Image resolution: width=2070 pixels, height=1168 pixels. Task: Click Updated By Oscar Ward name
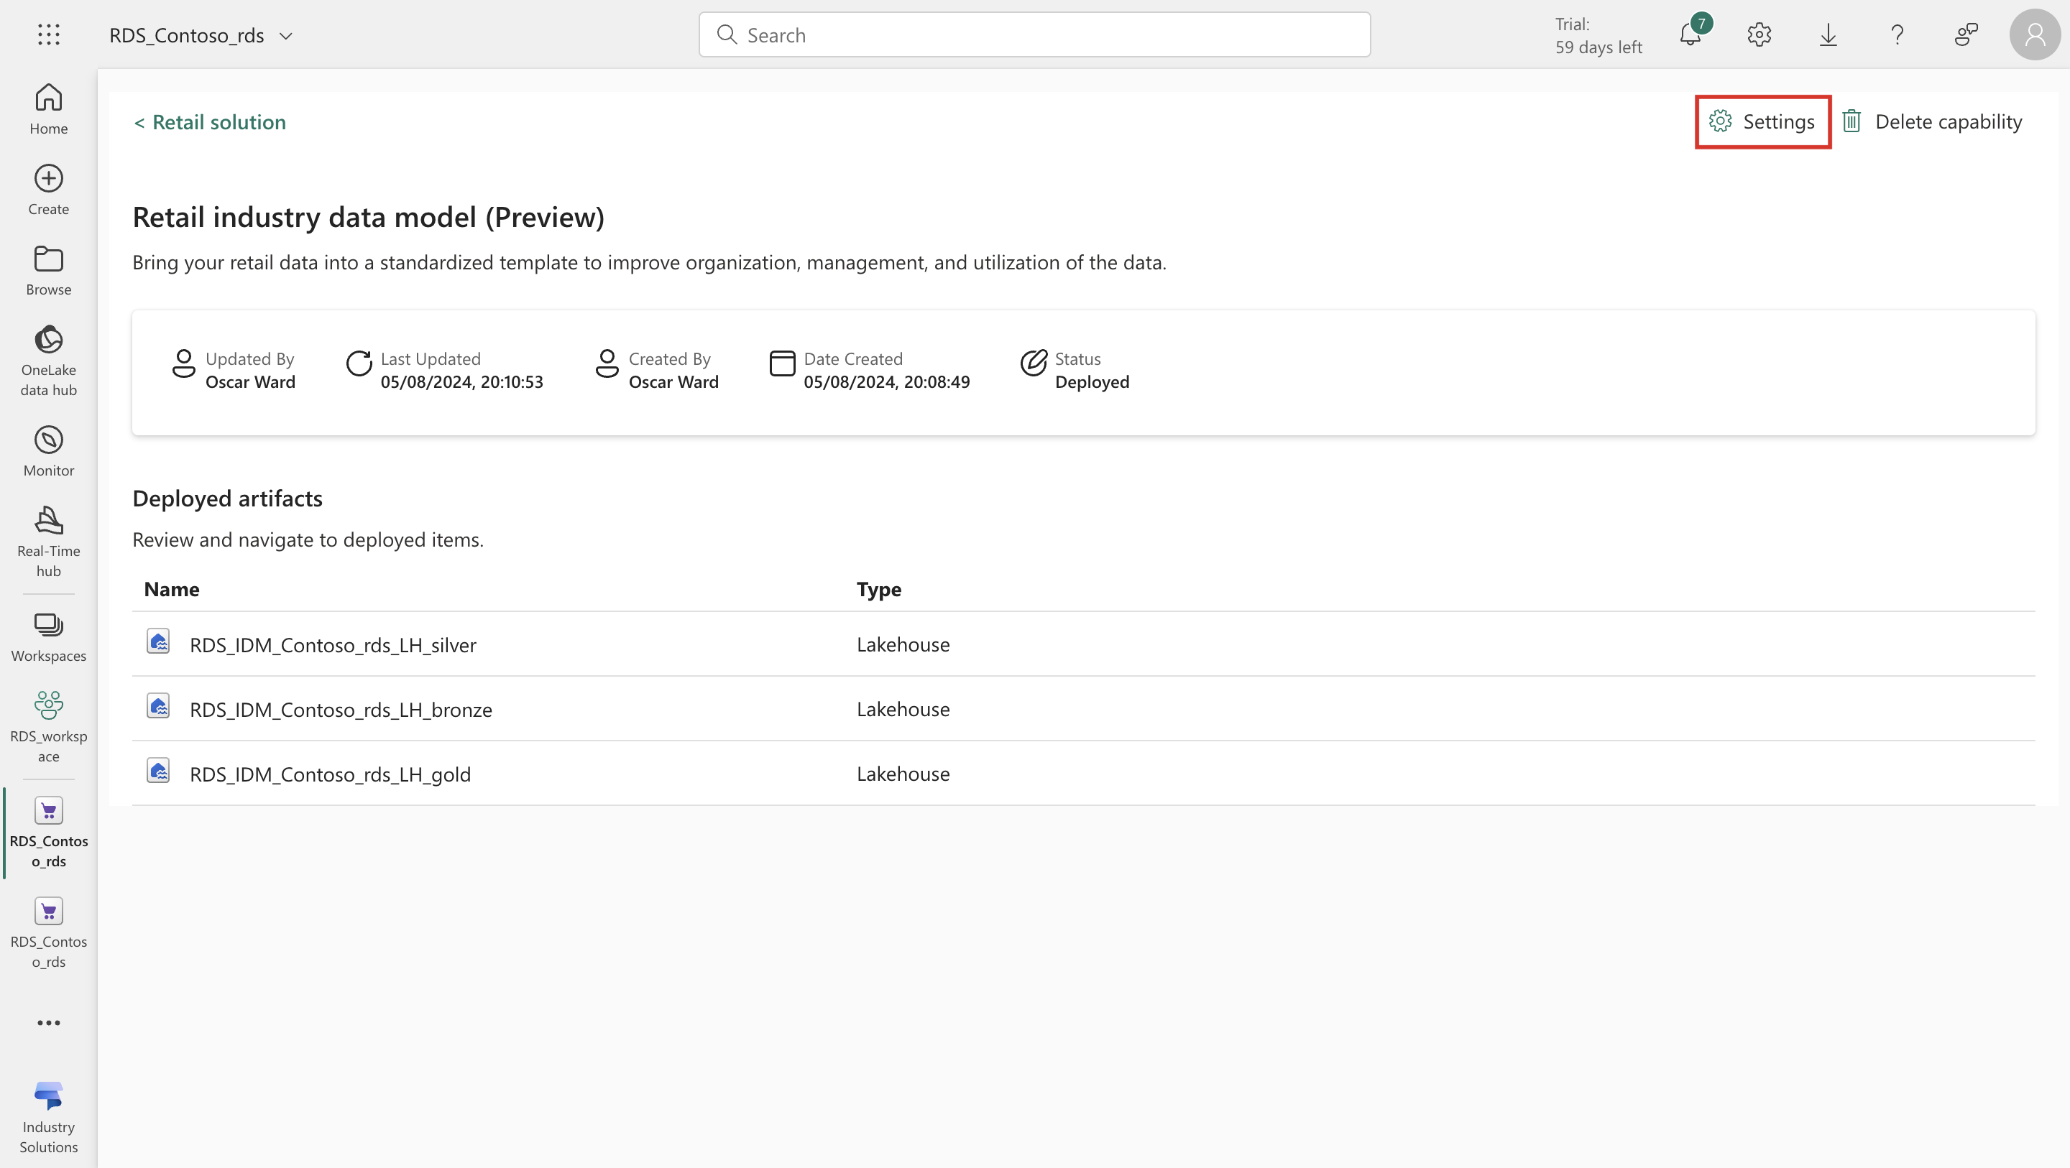(250, 381)
